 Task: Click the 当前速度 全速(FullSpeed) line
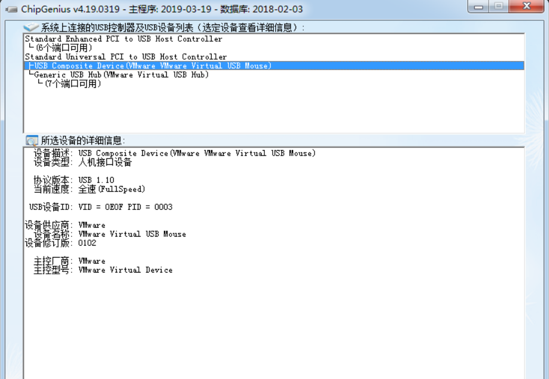89,189
